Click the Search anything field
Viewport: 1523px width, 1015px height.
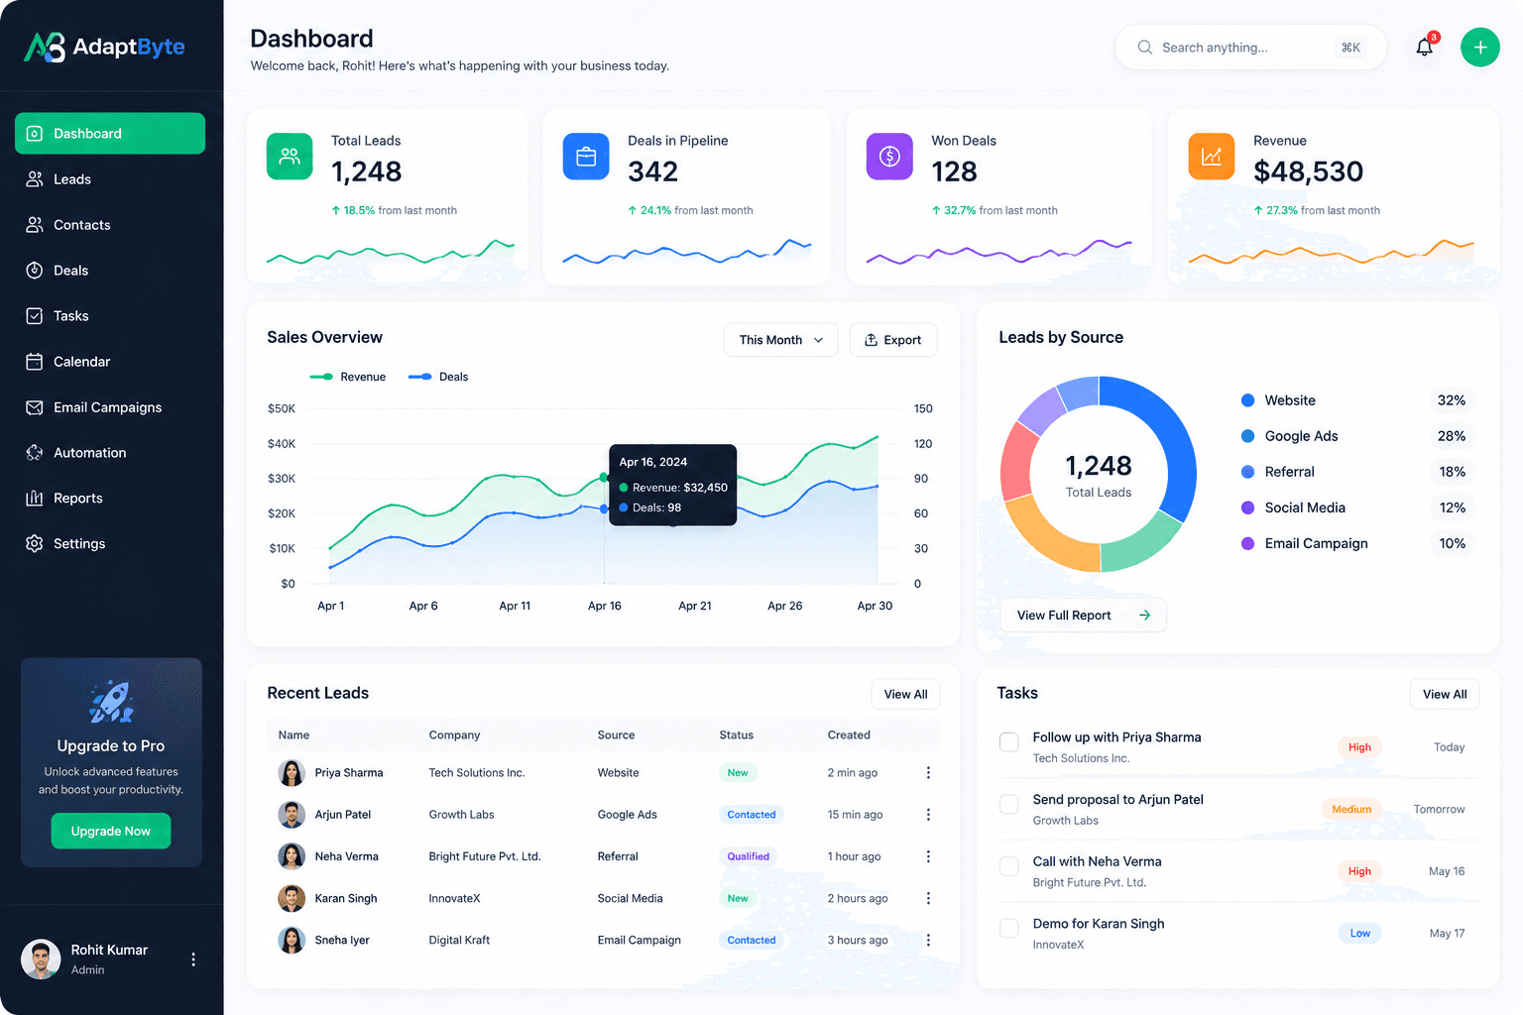[x=1250, y=48]
